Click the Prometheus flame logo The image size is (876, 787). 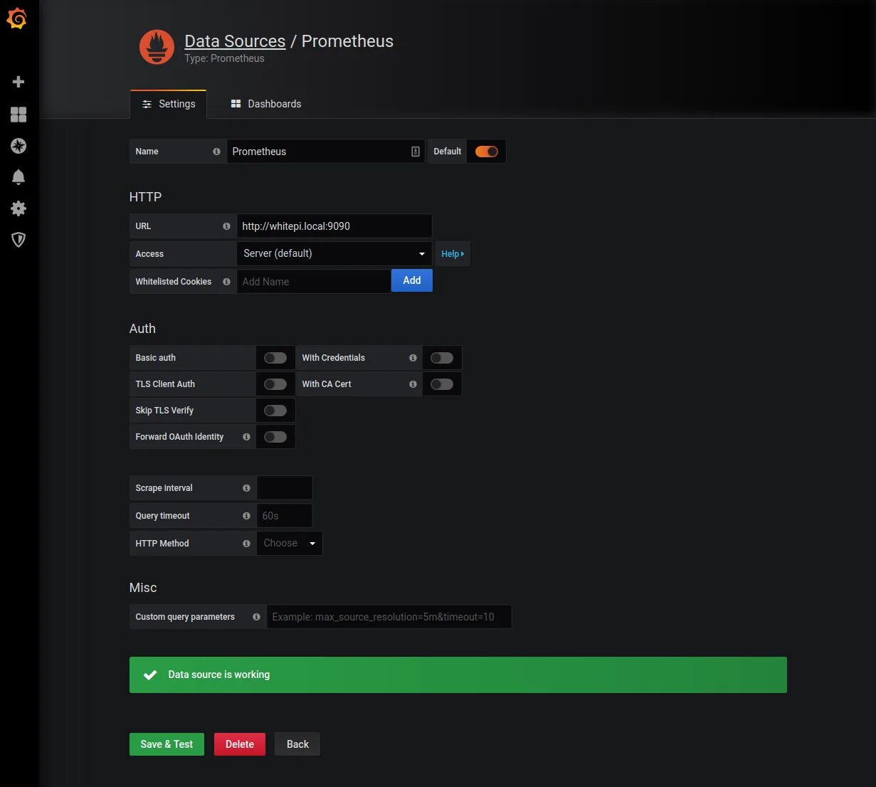[157, 47]
